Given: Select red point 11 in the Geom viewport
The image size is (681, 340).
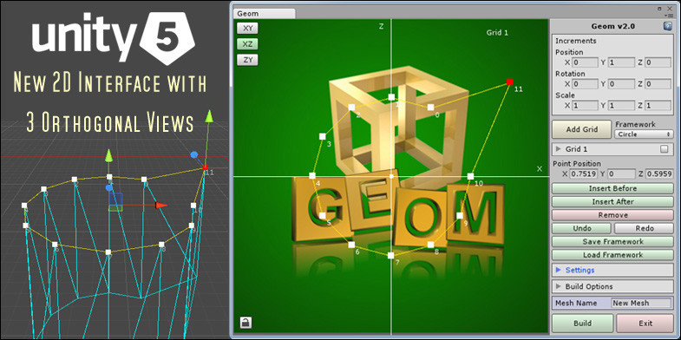Looking at the screenshot, I should (x=510, y=82).
